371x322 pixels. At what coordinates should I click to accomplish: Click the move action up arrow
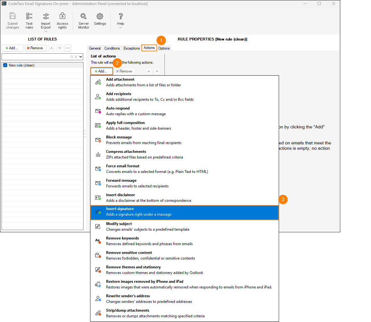pos(149,71)
